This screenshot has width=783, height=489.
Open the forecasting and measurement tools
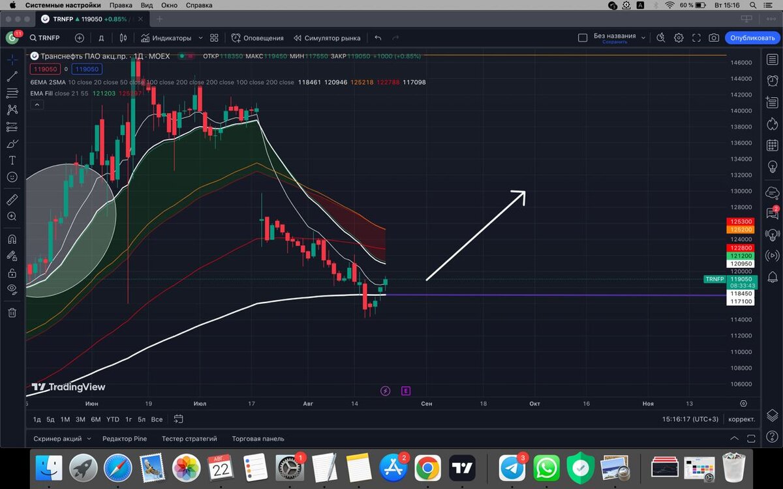12,126
